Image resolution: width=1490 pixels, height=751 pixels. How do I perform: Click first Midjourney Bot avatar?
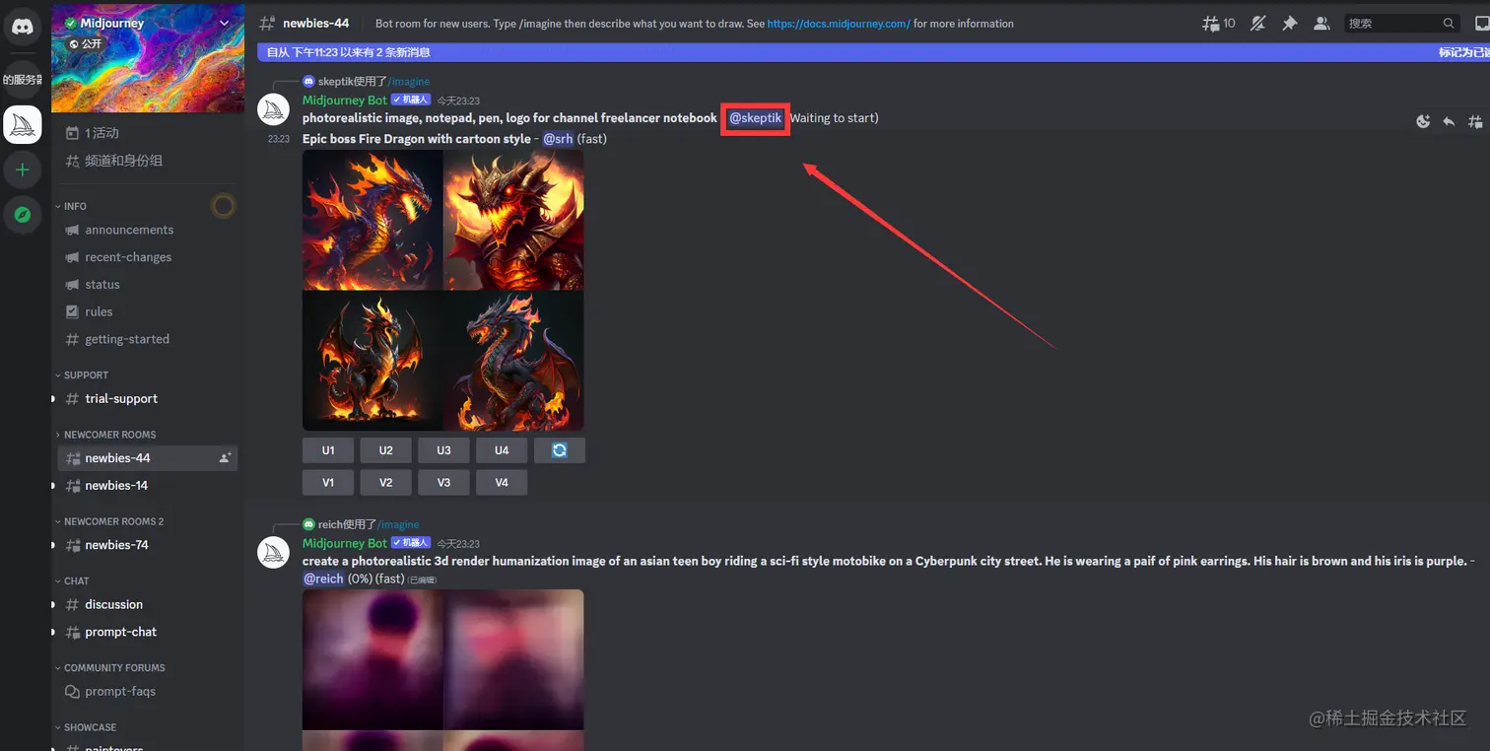point(273,109)
